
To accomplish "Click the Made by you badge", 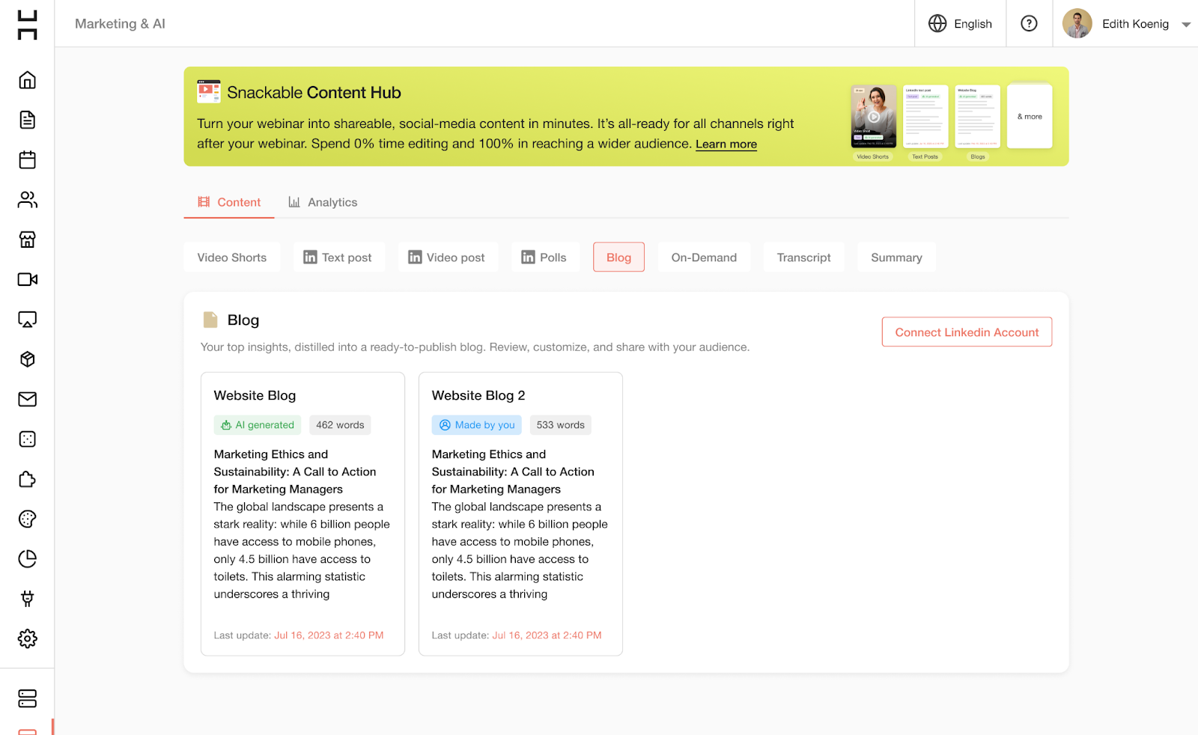I will pos(477,425).
